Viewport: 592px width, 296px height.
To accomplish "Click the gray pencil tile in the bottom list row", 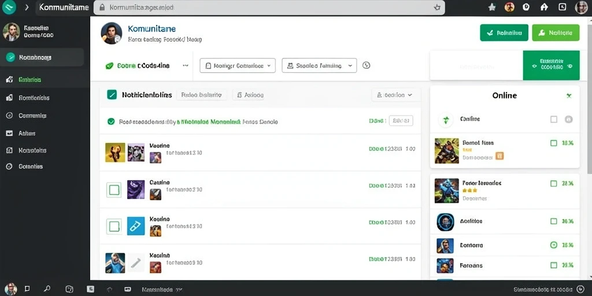I will (x=136, y=262).
